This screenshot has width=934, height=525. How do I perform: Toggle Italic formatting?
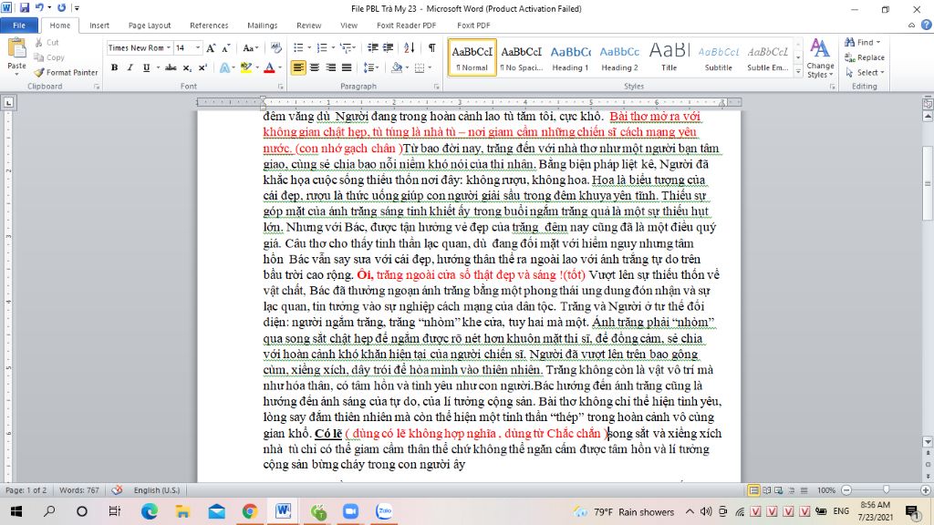(130, 67)
